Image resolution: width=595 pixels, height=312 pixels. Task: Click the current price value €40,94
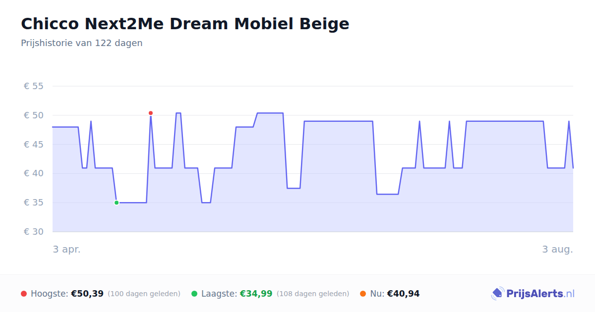click(x=403, y=294)
